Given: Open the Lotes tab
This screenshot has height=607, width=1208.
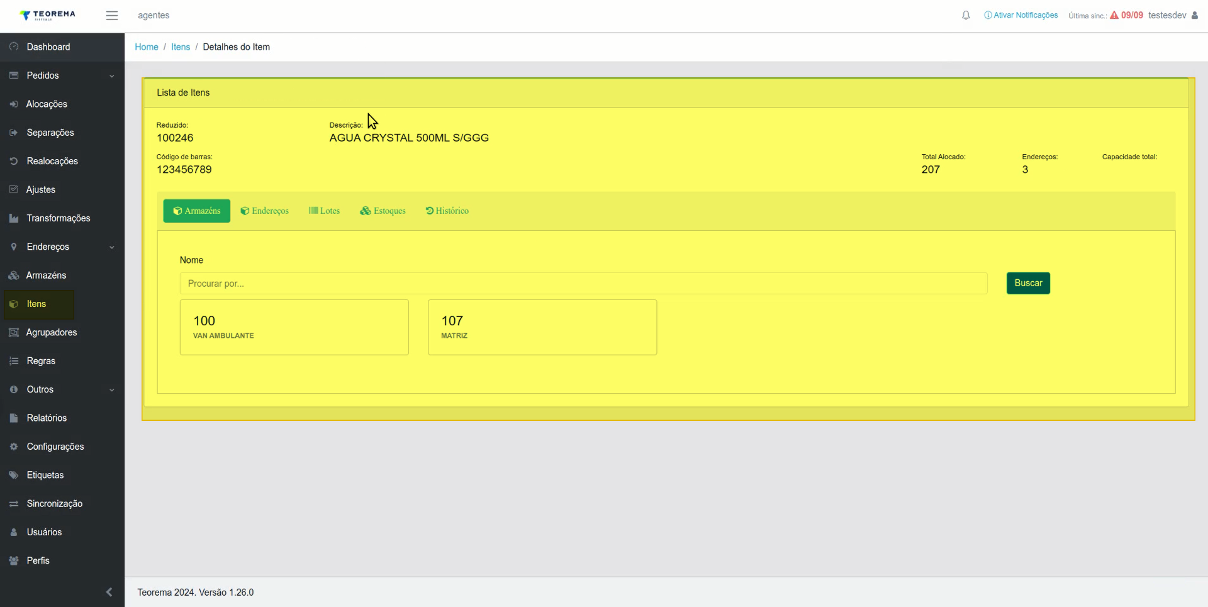Looking at the screenshot, I should [324, 211].
